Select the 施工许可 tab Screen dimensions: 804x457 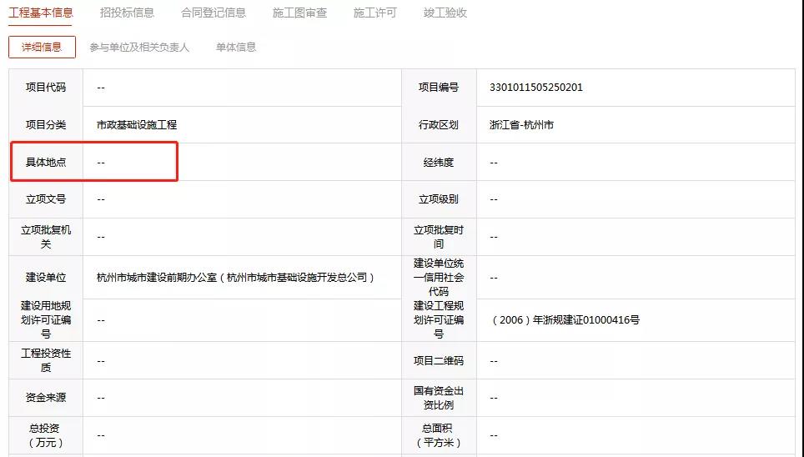tap(374, 13)
